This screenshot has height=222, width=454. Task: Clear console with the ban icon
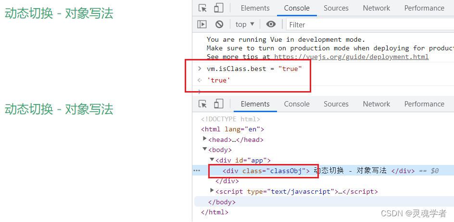tap(219, 24)
